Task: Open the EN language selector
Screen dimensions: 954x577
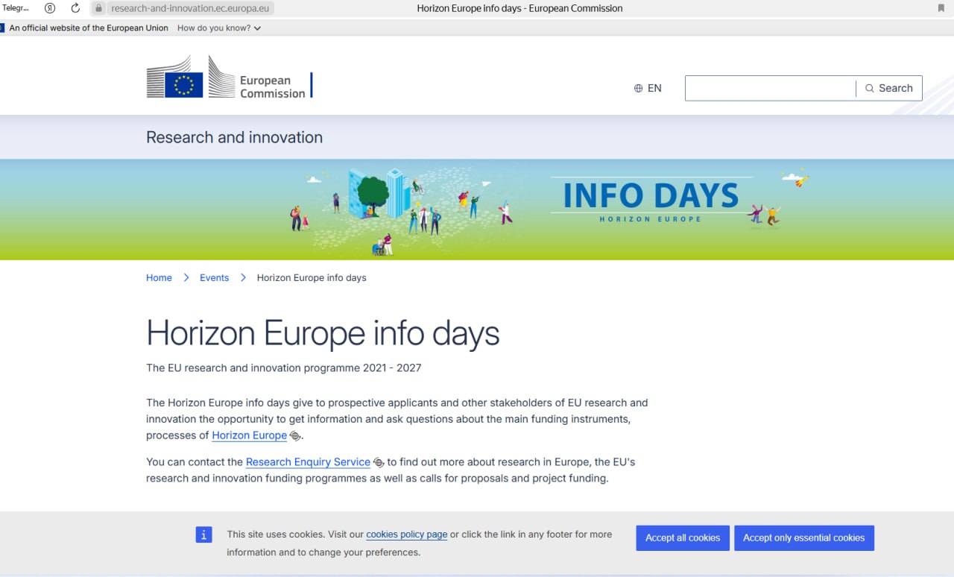Action: tap(648, 88)
